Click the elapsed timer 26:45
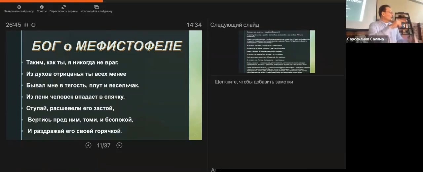423x172 pixels. tap(14, 25)
